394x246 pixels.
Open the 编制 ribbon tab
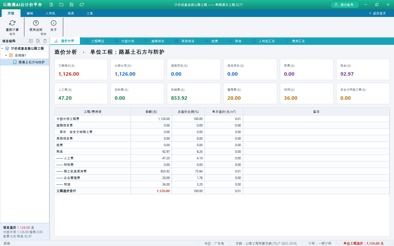30,13
